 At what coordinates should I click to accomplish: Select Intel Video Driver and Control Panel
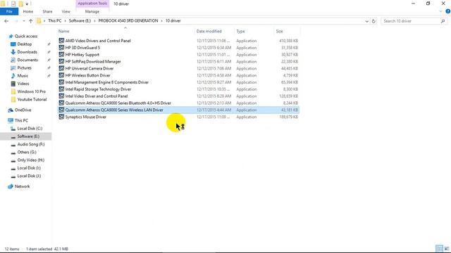coord(178,96)
